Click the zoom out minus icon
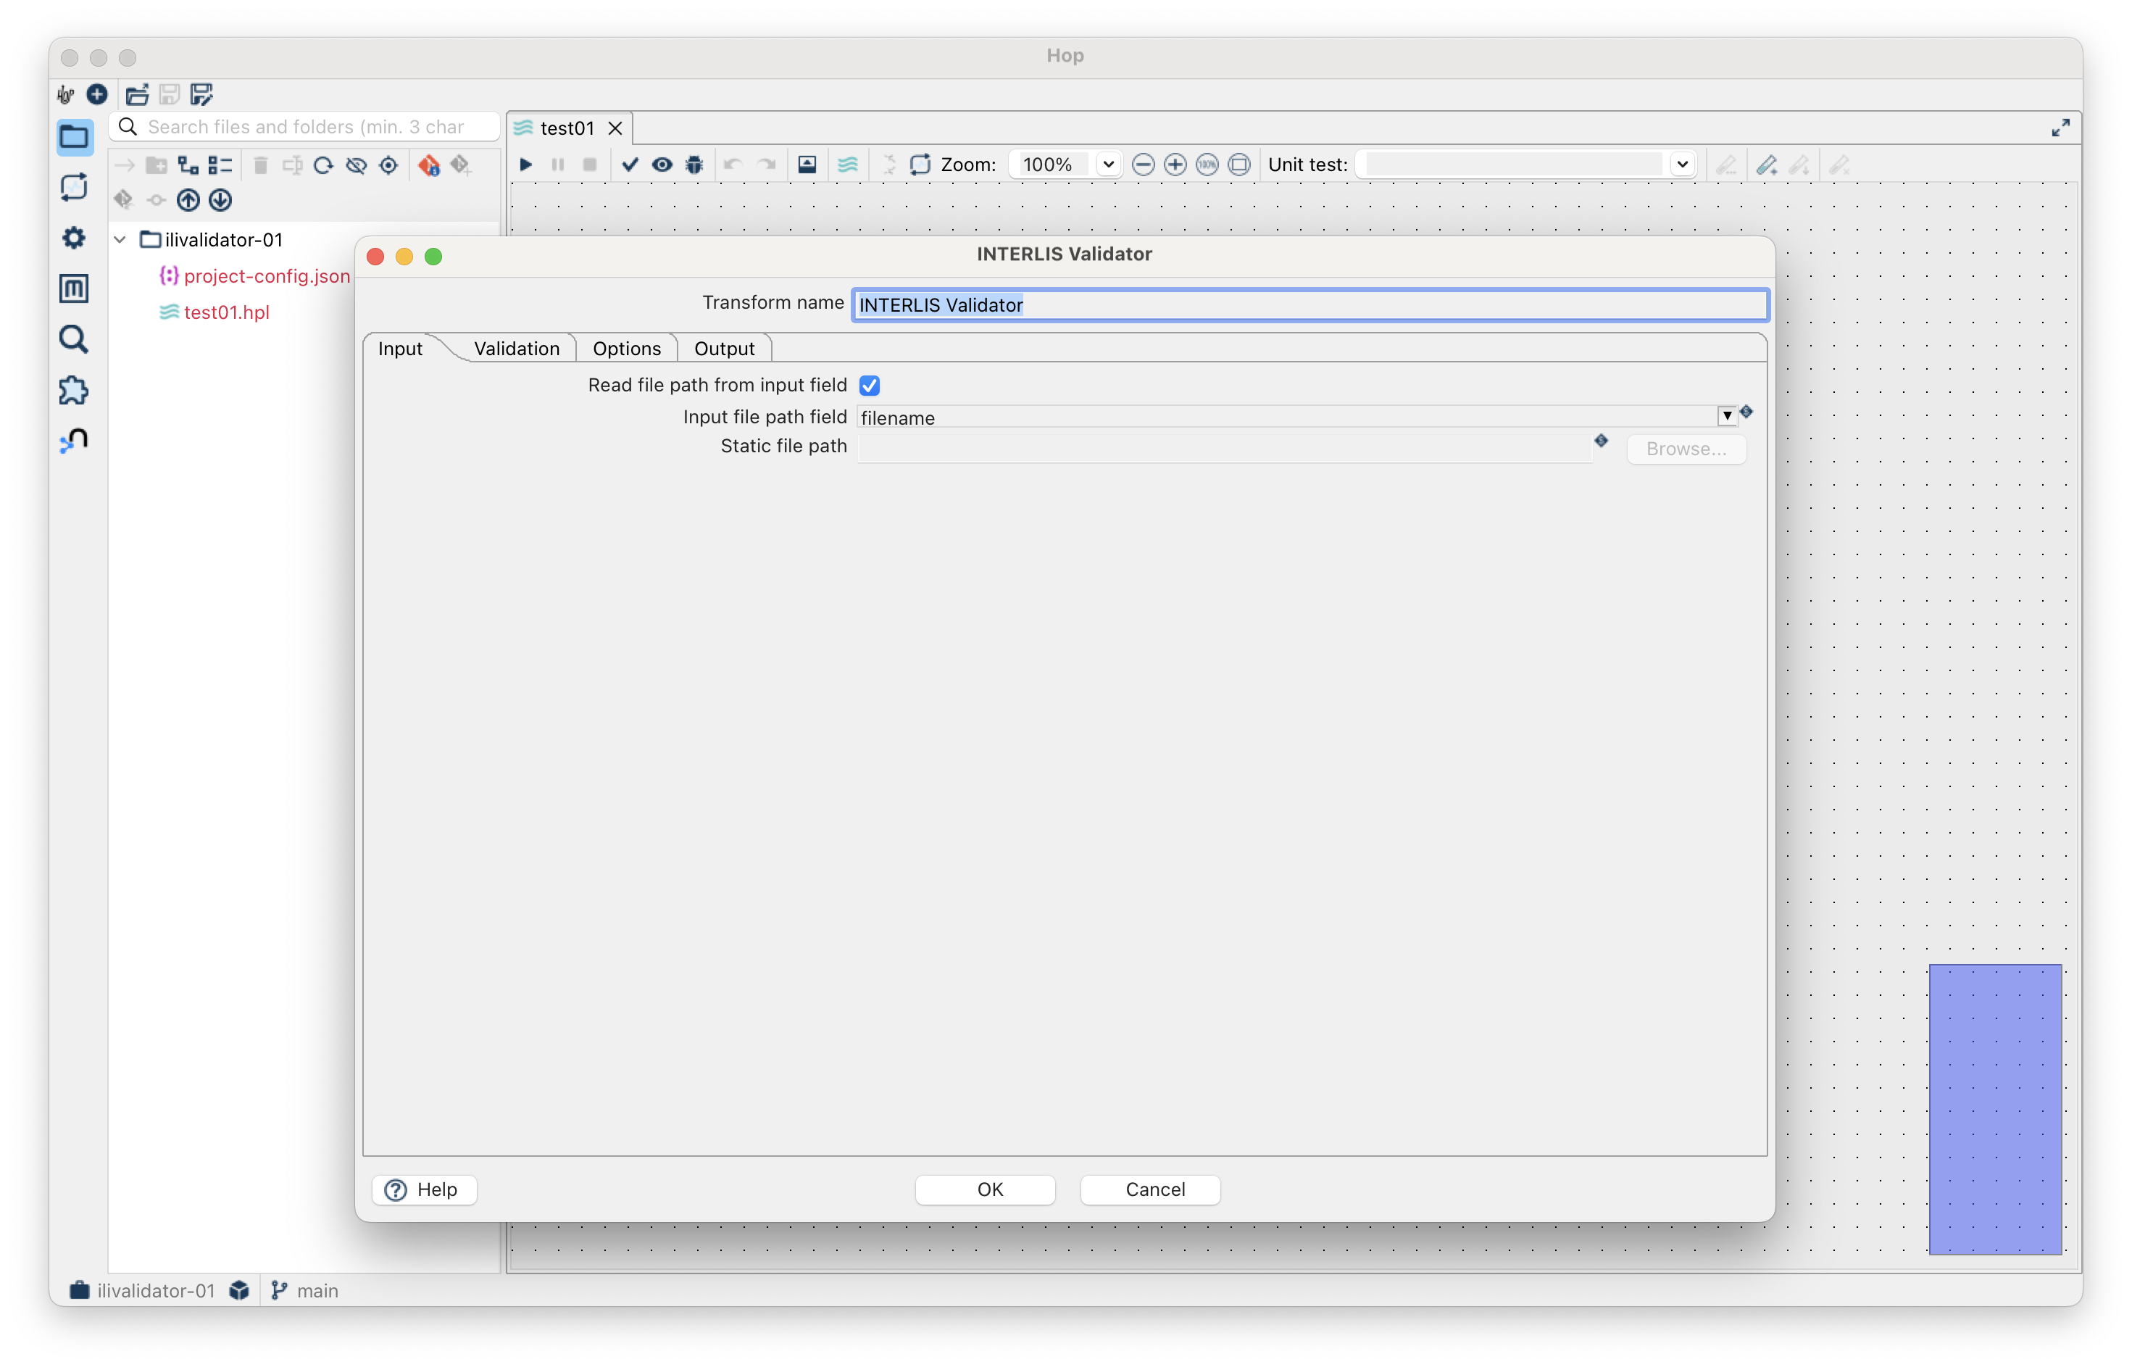Viewport: 2132px width, 1367px height. (1143, 165)
